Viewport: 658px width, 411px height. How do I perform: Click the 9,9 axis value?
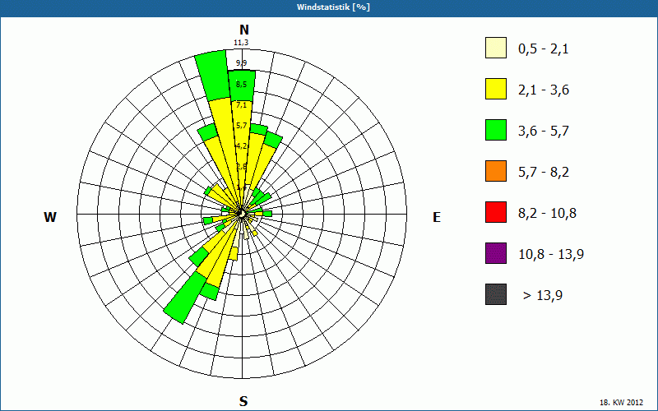241,63
